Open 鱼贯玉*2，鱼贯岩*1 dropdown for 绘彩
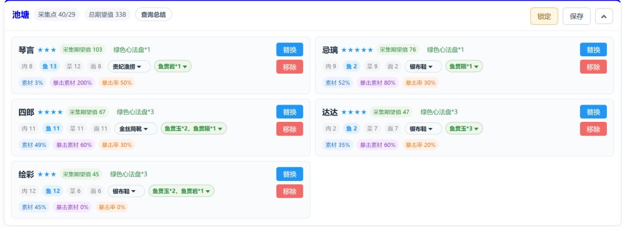Viewport: 622px width, 227px height. tap(181, 191)
